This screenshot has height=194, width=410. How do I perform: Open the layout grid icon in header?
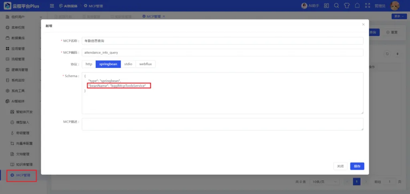tap(326, 6)
